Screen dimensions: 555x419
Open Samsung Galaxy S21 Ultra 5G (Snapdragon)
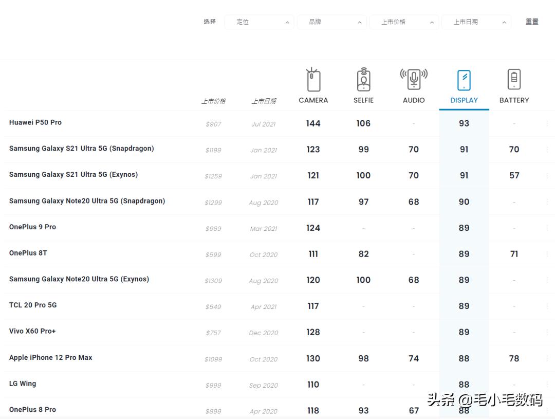coord(81,149)
